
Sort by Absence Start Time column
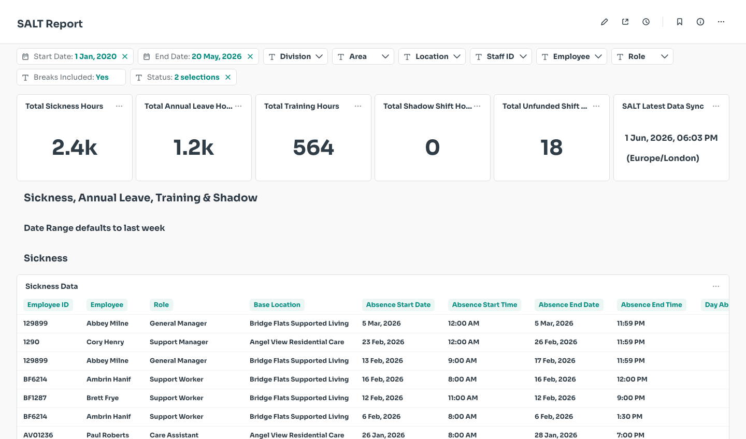pyautogui.click(x=484, y=305)
